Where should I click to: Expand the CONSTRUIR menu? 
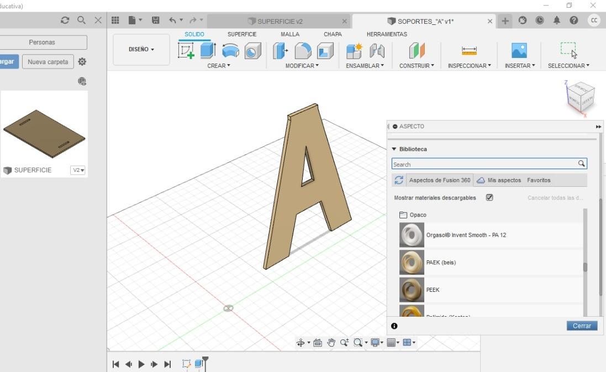coord(417,66)
